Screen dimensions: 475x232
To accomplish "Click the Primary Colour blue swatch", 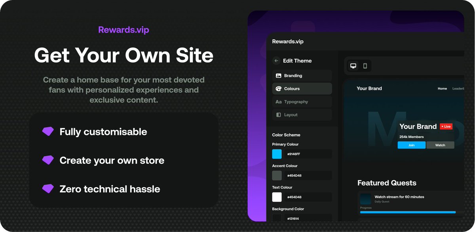I will [277, 154].
